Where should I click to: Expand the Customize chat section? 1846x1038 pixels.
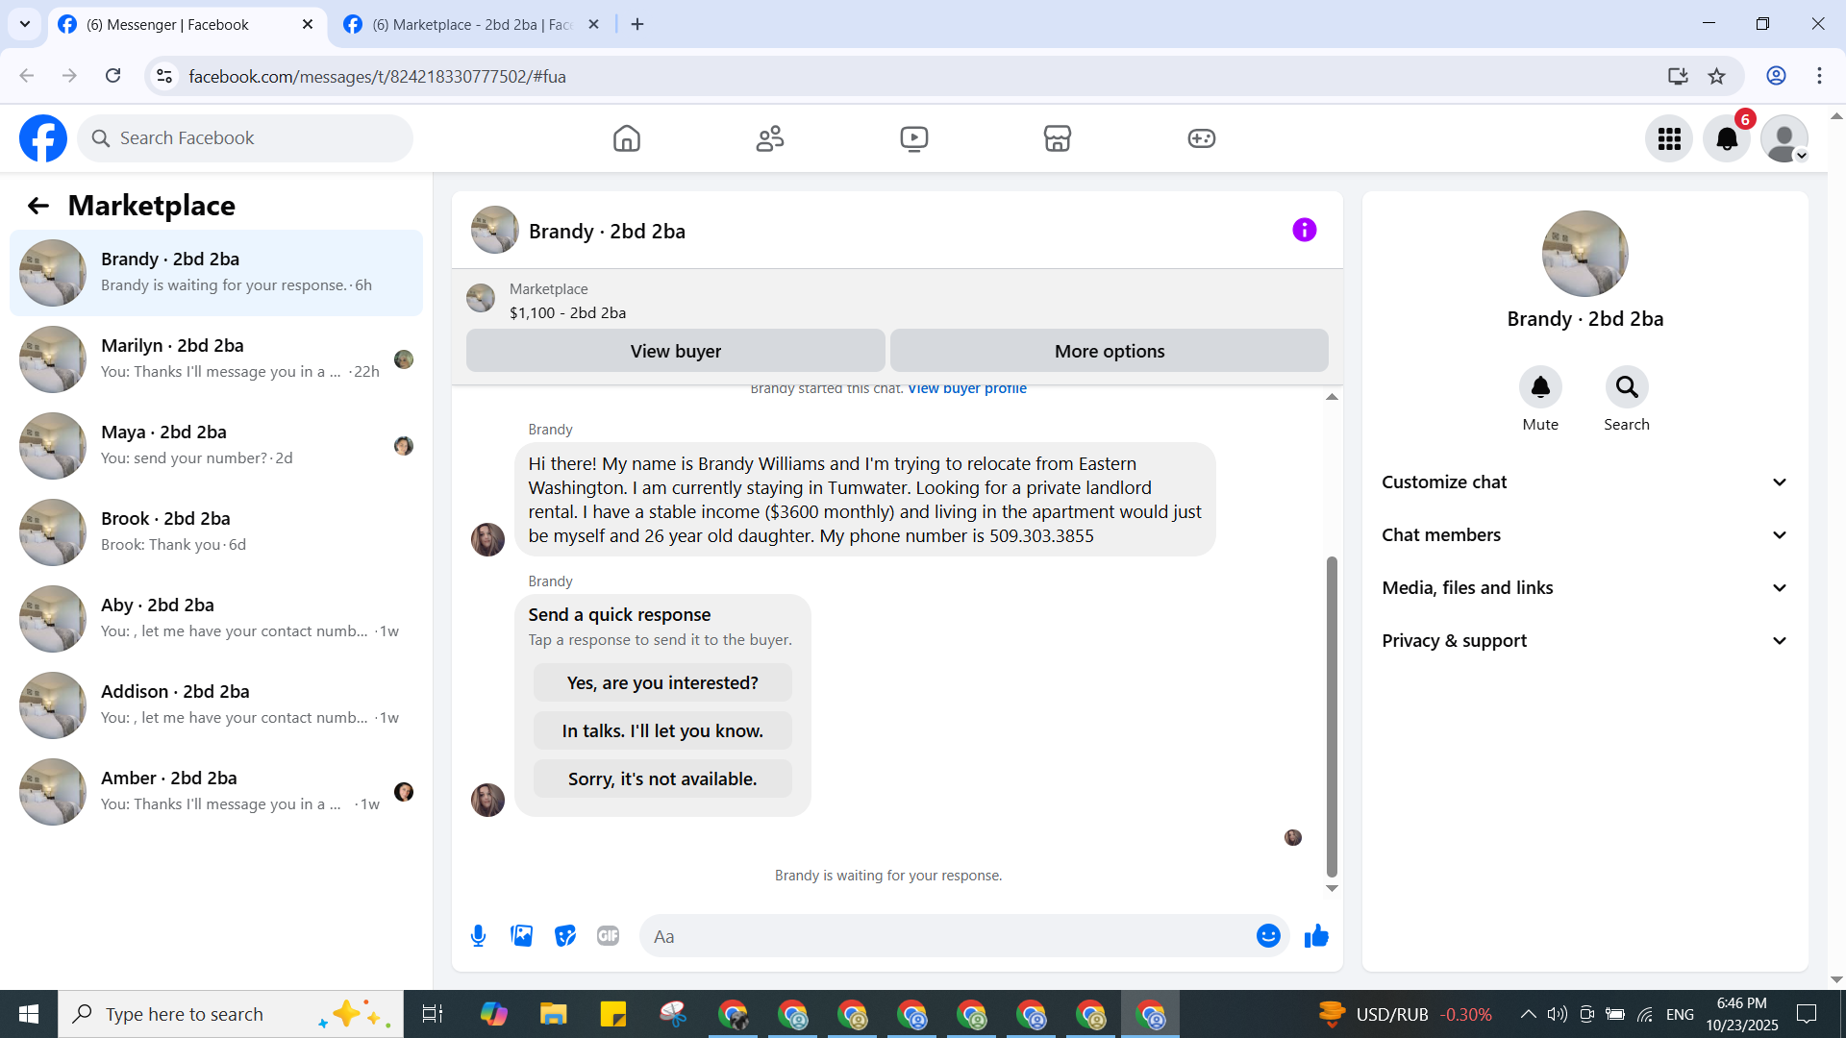point(1584,482)
